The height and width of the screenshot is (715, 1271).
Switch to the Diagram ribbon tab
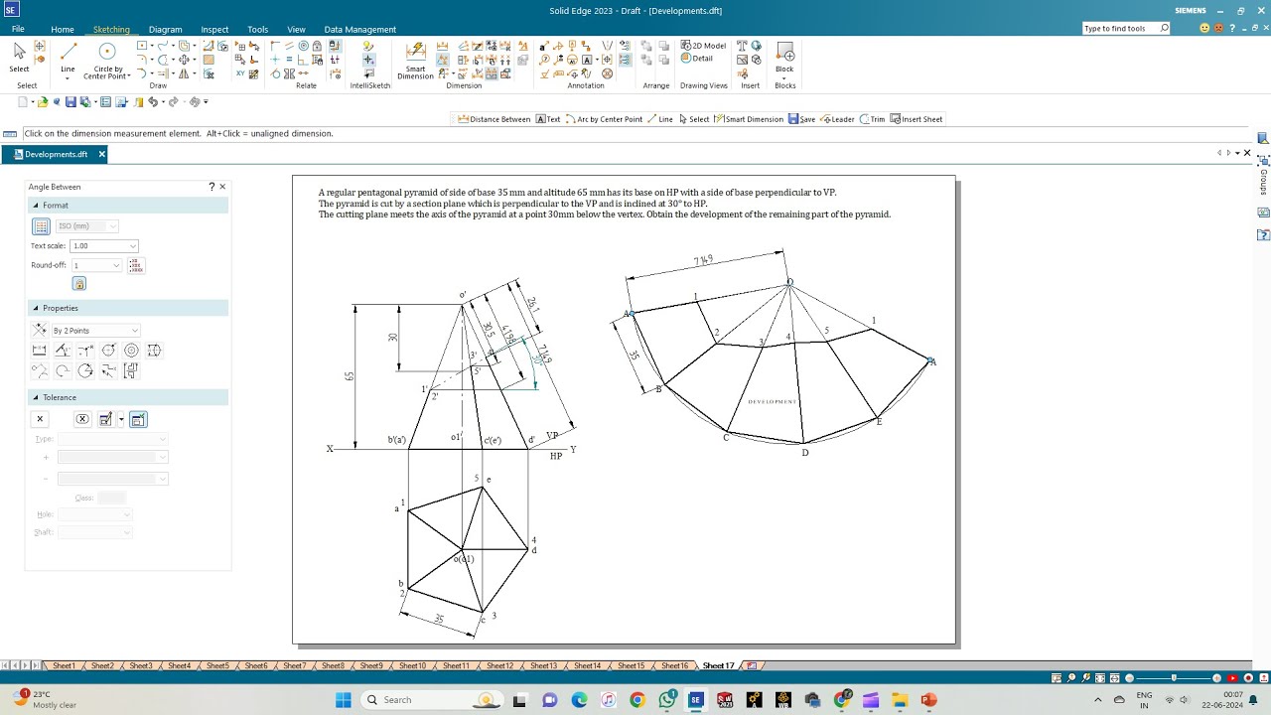[x=165, y=29]
